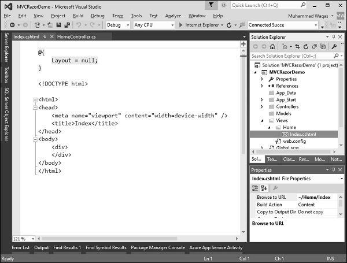Close the Index.cshtml tab
Image resolution: width=347 pixels, height=263 pixels.
point(52,36)
